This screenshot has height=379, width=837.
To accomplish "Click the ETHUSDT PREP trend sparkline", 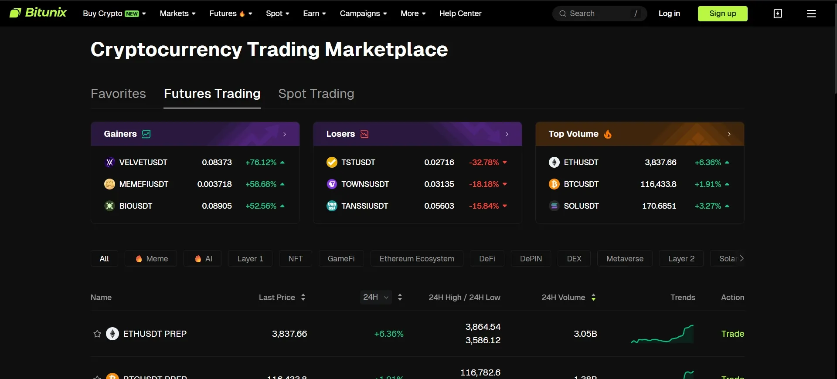I will pyautogui.click(x=662, y=334).
